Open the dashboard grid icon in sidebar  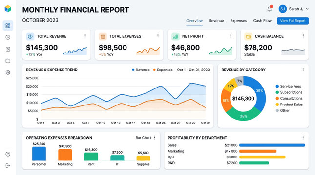(x=8, y=26)
